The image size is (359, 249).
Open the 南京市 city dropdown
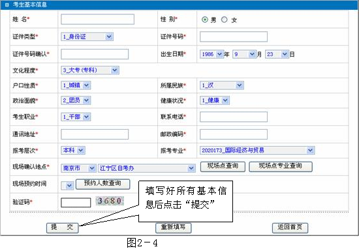pyautogui.click(x=78, y=168)
